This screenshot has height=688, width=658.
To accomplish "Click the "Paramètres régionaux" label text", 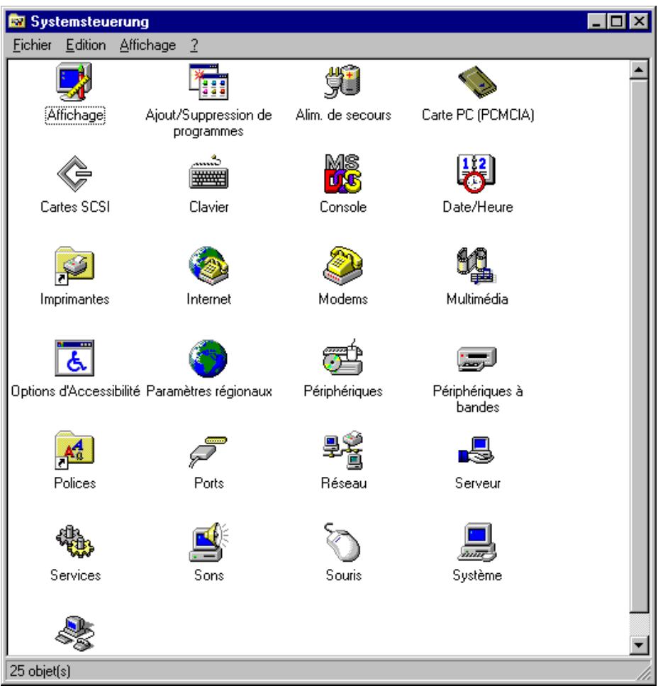I will pos(209,391).
